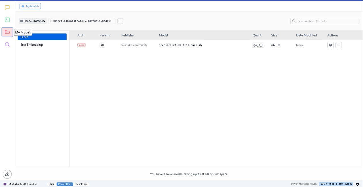This screenshot has width=363, height=187.
Task: Switch to Developer mode
Action: (x=81, y=184)
